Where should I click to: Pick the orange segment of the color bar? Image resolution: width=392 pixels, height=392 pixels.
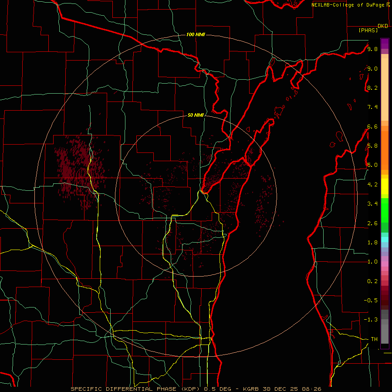click(385, 150)
